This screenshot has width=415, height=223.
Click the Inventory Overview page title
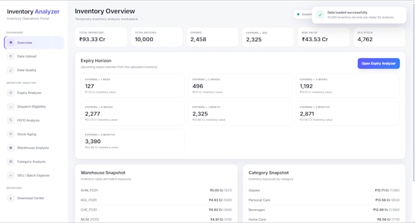click(x=105, y=11)
